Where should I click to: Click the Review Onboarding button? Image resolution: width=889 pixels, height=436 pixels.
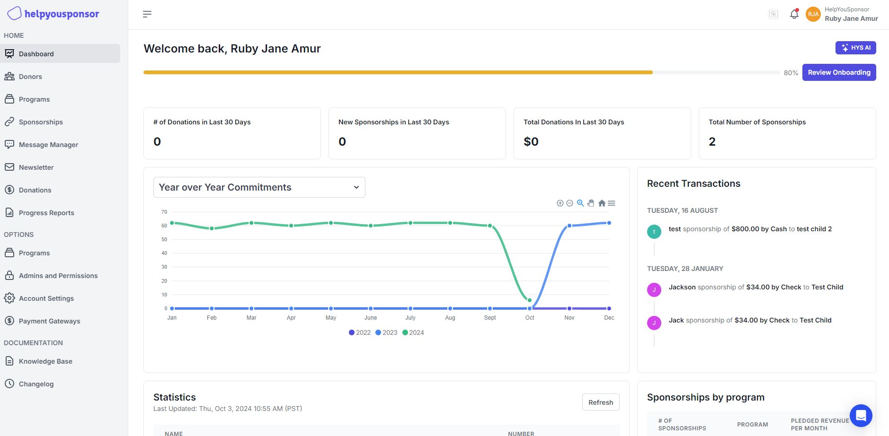839,72
